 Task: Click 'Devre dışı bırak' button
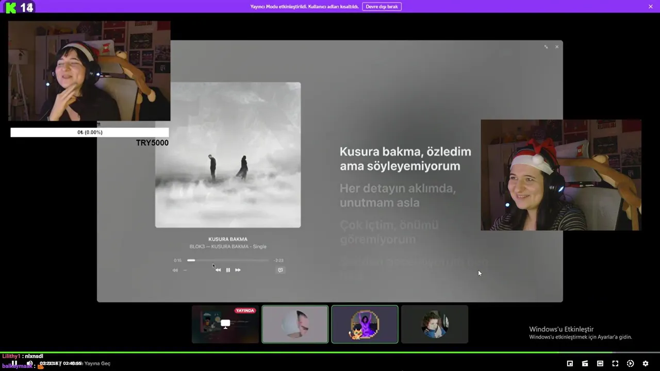(x=382, y=7)
